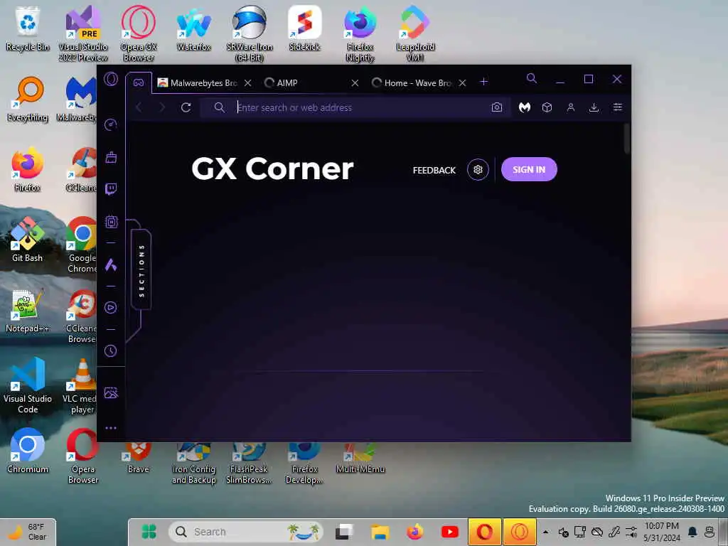This screenshot has width=728, height=546.
Task: Open the player icon in sidebar
Action: (111, 307)
